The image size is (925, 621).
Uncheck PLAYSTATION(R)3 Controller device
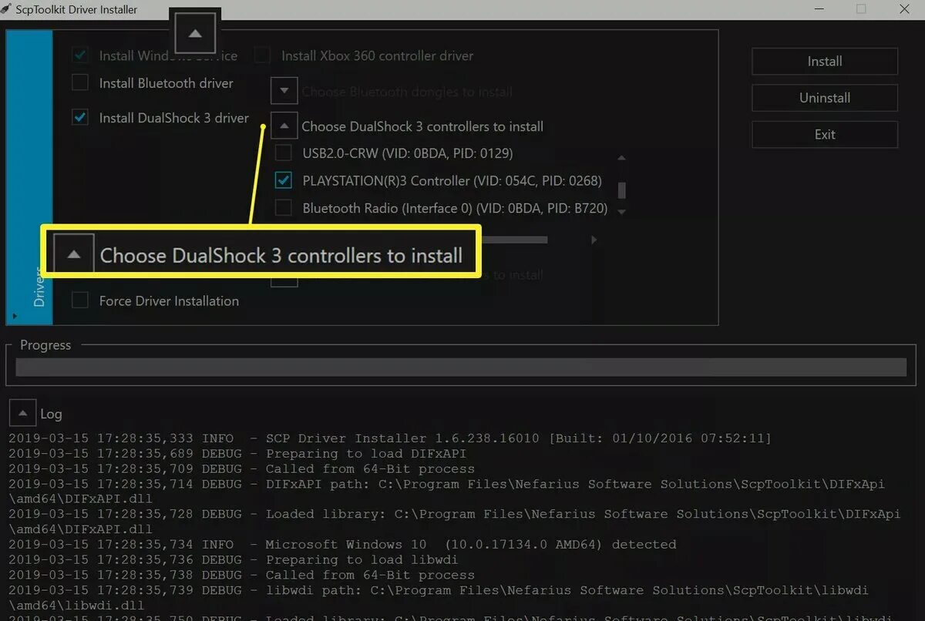pos(284,180)
